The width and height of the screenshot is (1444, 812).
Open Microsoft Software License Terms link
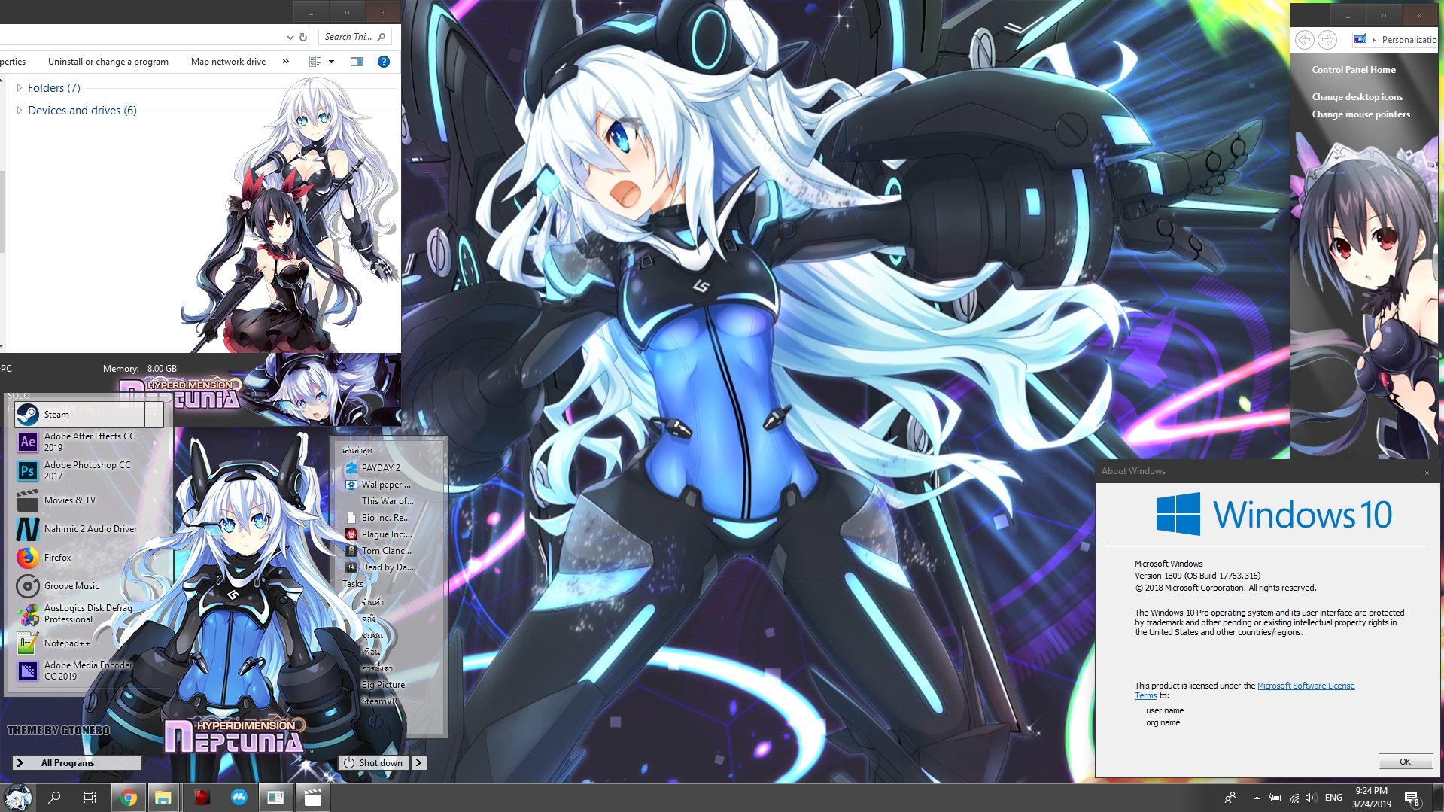tap(1306, 686)
